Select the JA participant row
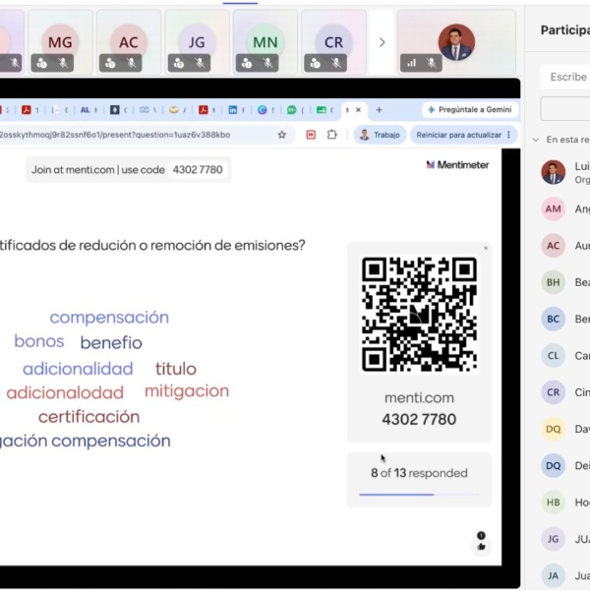590x590 pixels. pyautogui.click(x=565, y=575)
